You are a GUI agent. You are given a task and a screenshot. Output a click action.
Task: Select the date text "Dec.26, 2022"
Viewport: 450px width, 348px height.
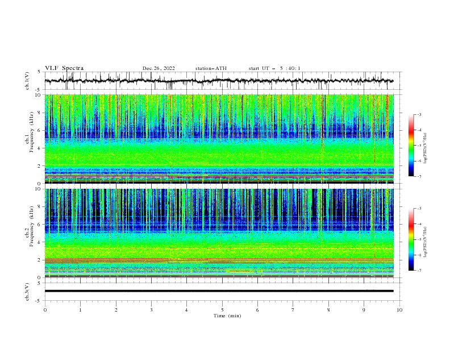click(x=159, y=68)
